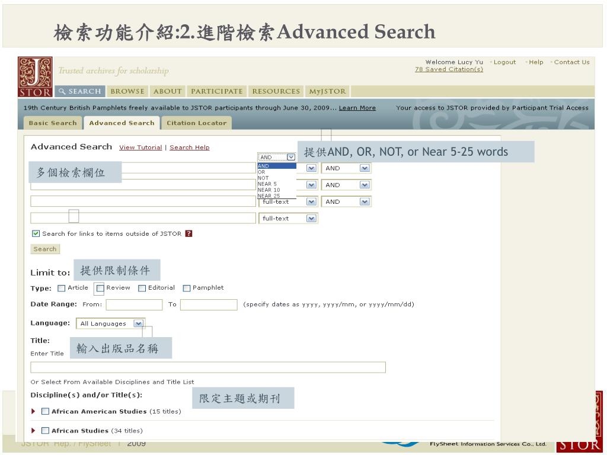Select highlighted AND in operator list
607x455 pixels.
pos(277,166)
